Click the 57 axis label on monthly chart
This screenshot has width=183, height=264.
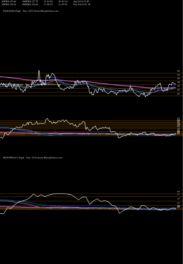pos(179,195)
